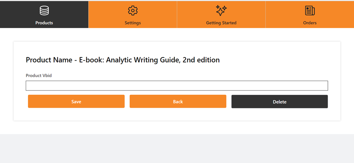Click the Getting Started sparkles icon

[221, 11]
